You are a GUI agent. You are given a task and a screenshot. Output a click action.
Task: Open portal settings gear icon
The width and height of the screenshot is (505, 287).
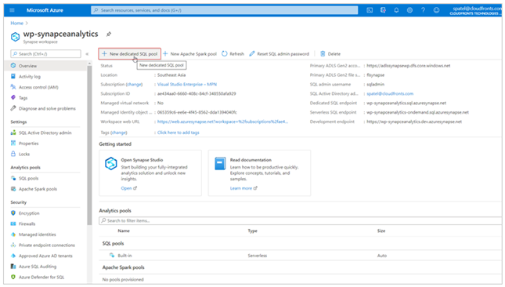coord(409,10)
